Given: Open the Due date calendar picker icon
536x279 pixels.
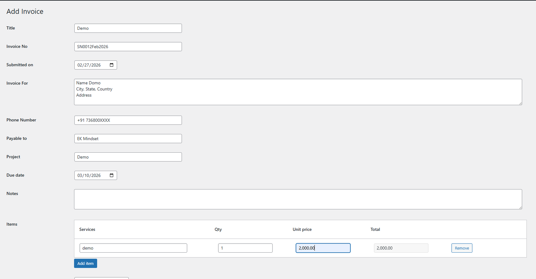Looking at the screenshot, I should pyautogui.click(x=112, y=175).
